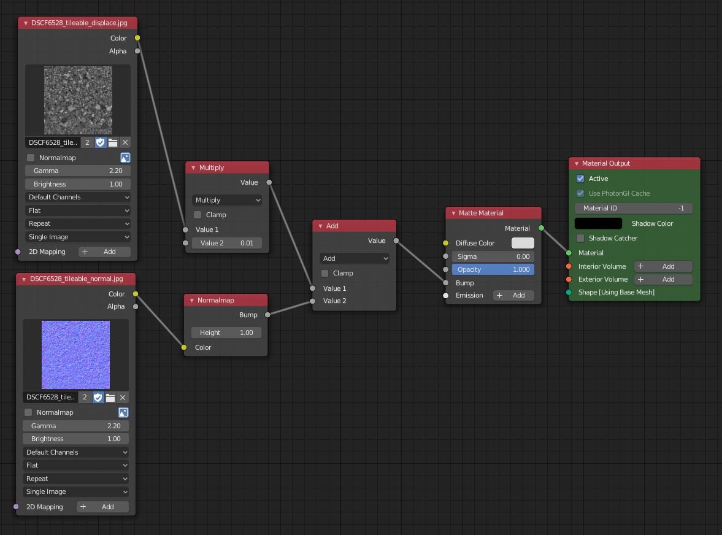Unlink normal image with X icon
This screenshot has height=535, width=722.
123,397
